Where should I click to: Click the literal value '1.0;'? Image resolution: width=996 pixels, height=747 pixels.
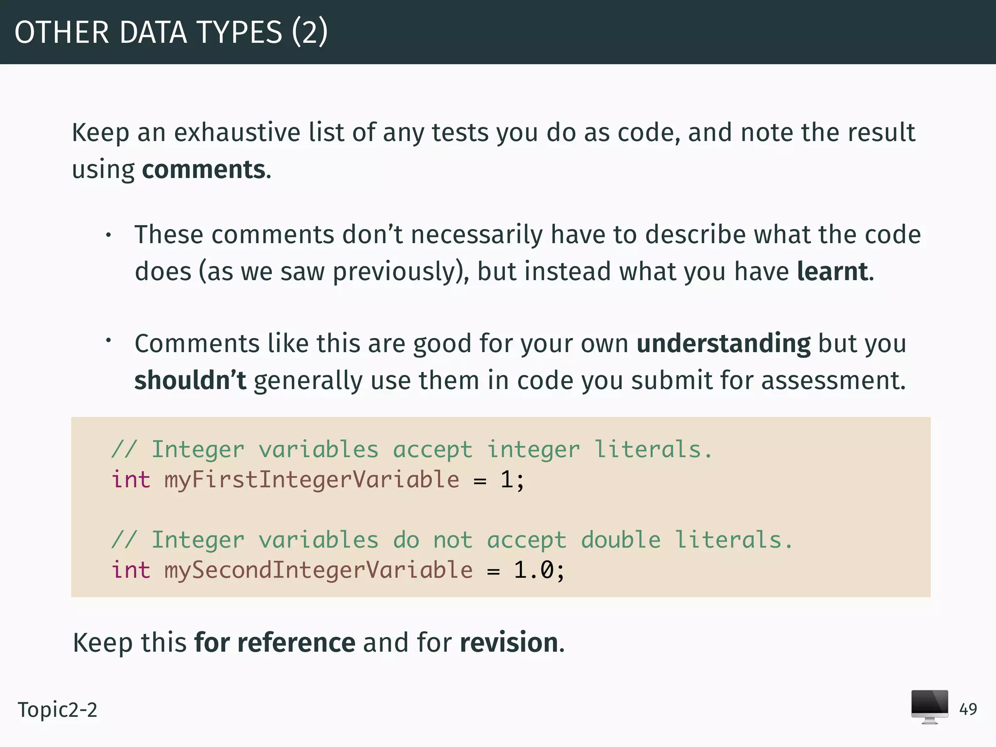coord(539,570)
